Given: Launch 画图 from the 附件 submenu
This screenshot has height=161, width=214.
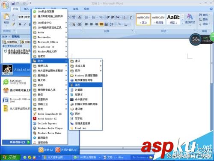Looking at the screenshot, I should pyautogui.click(x=86, y=85).
